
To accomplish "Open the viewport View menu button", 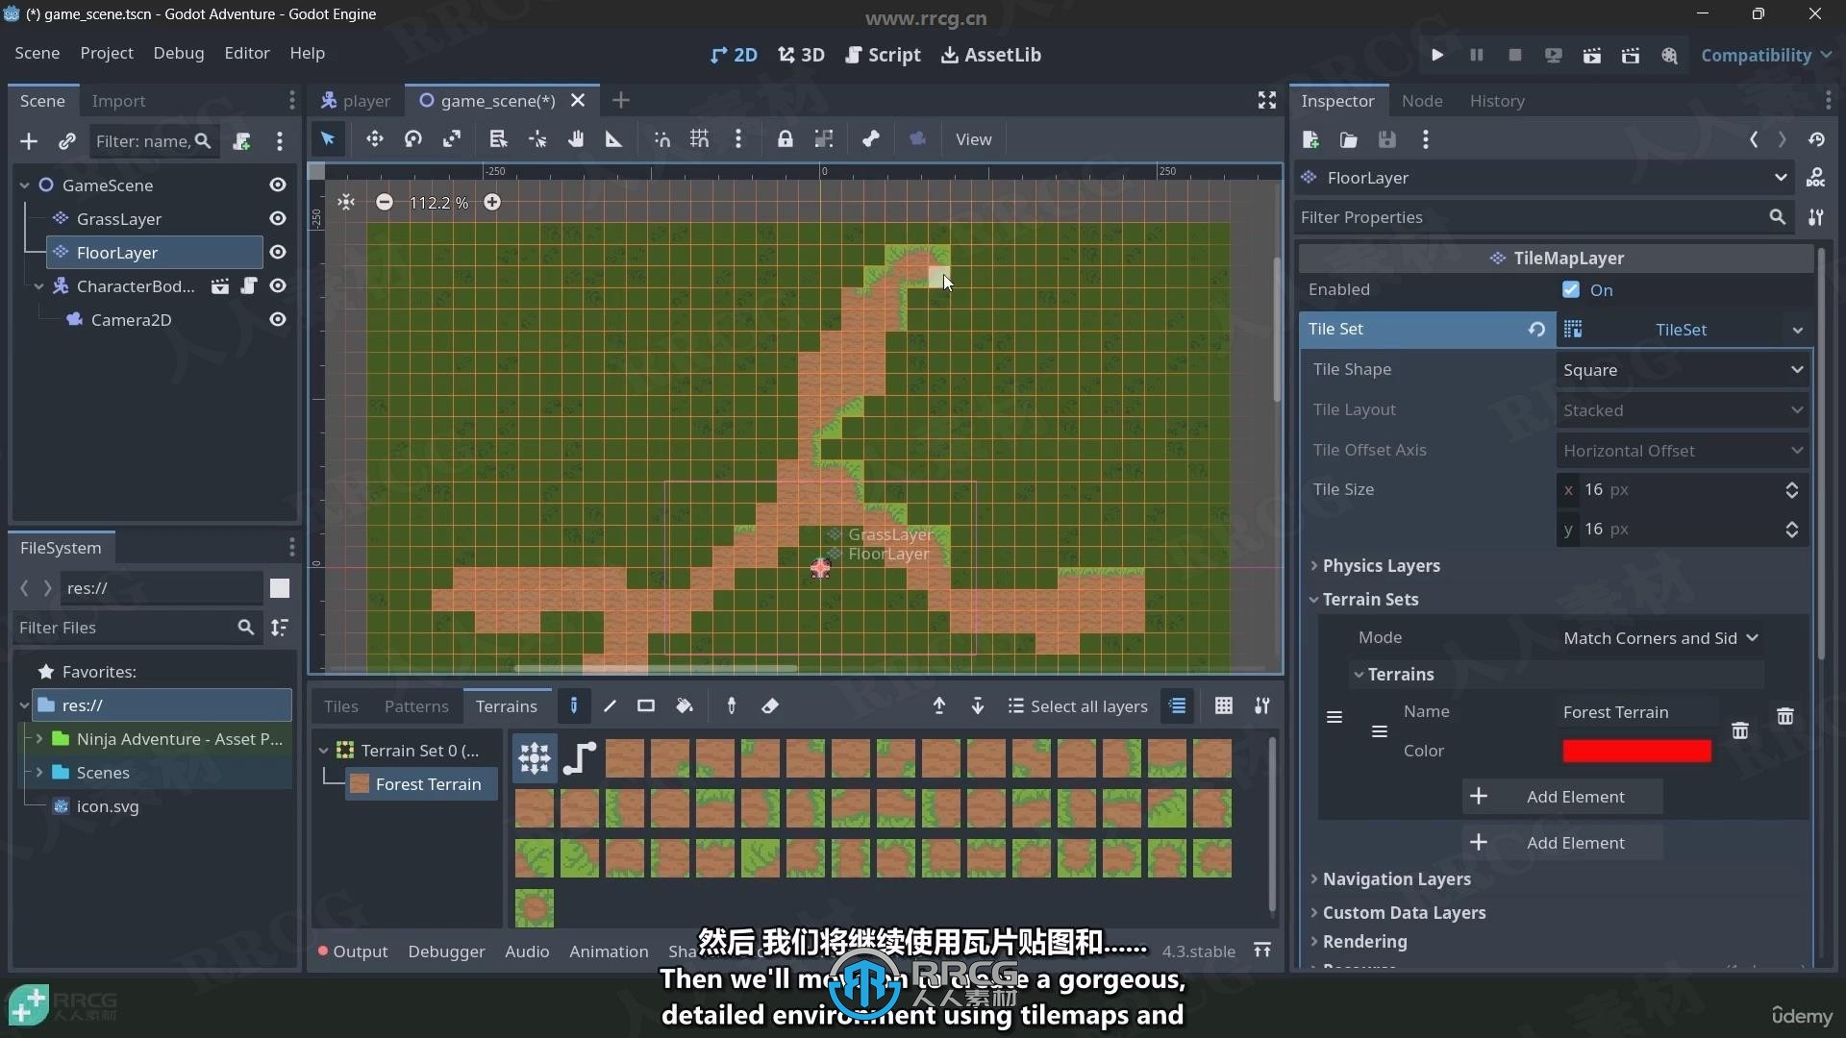I will (x=973, y=139).
